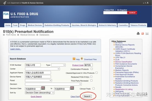Open the Radiation-Emitting Products tab
The width and height of the screenshot is (152, 101).
pyautogui.click(x=57, y=25)
